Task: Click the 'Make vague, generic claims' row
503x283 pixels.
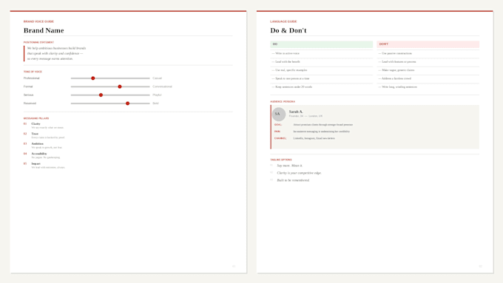Action: 428,70
